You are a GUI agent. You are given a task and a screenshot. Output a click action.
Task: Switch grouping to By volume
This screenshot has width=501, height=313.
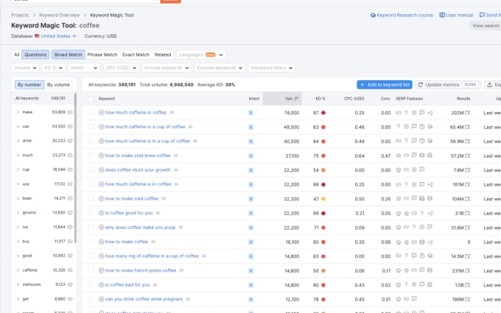(58, 85)
